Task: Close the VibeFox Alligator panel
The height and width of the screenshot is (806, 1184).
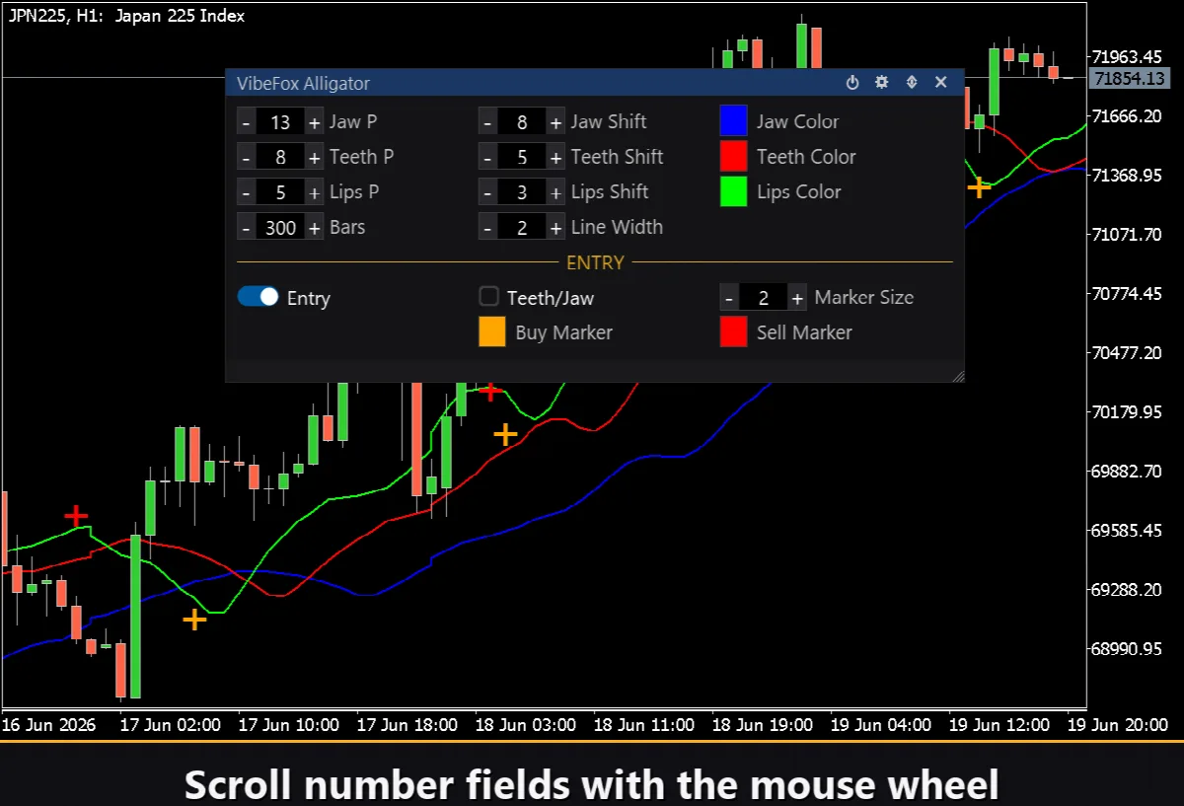Action: click(941, 83)
